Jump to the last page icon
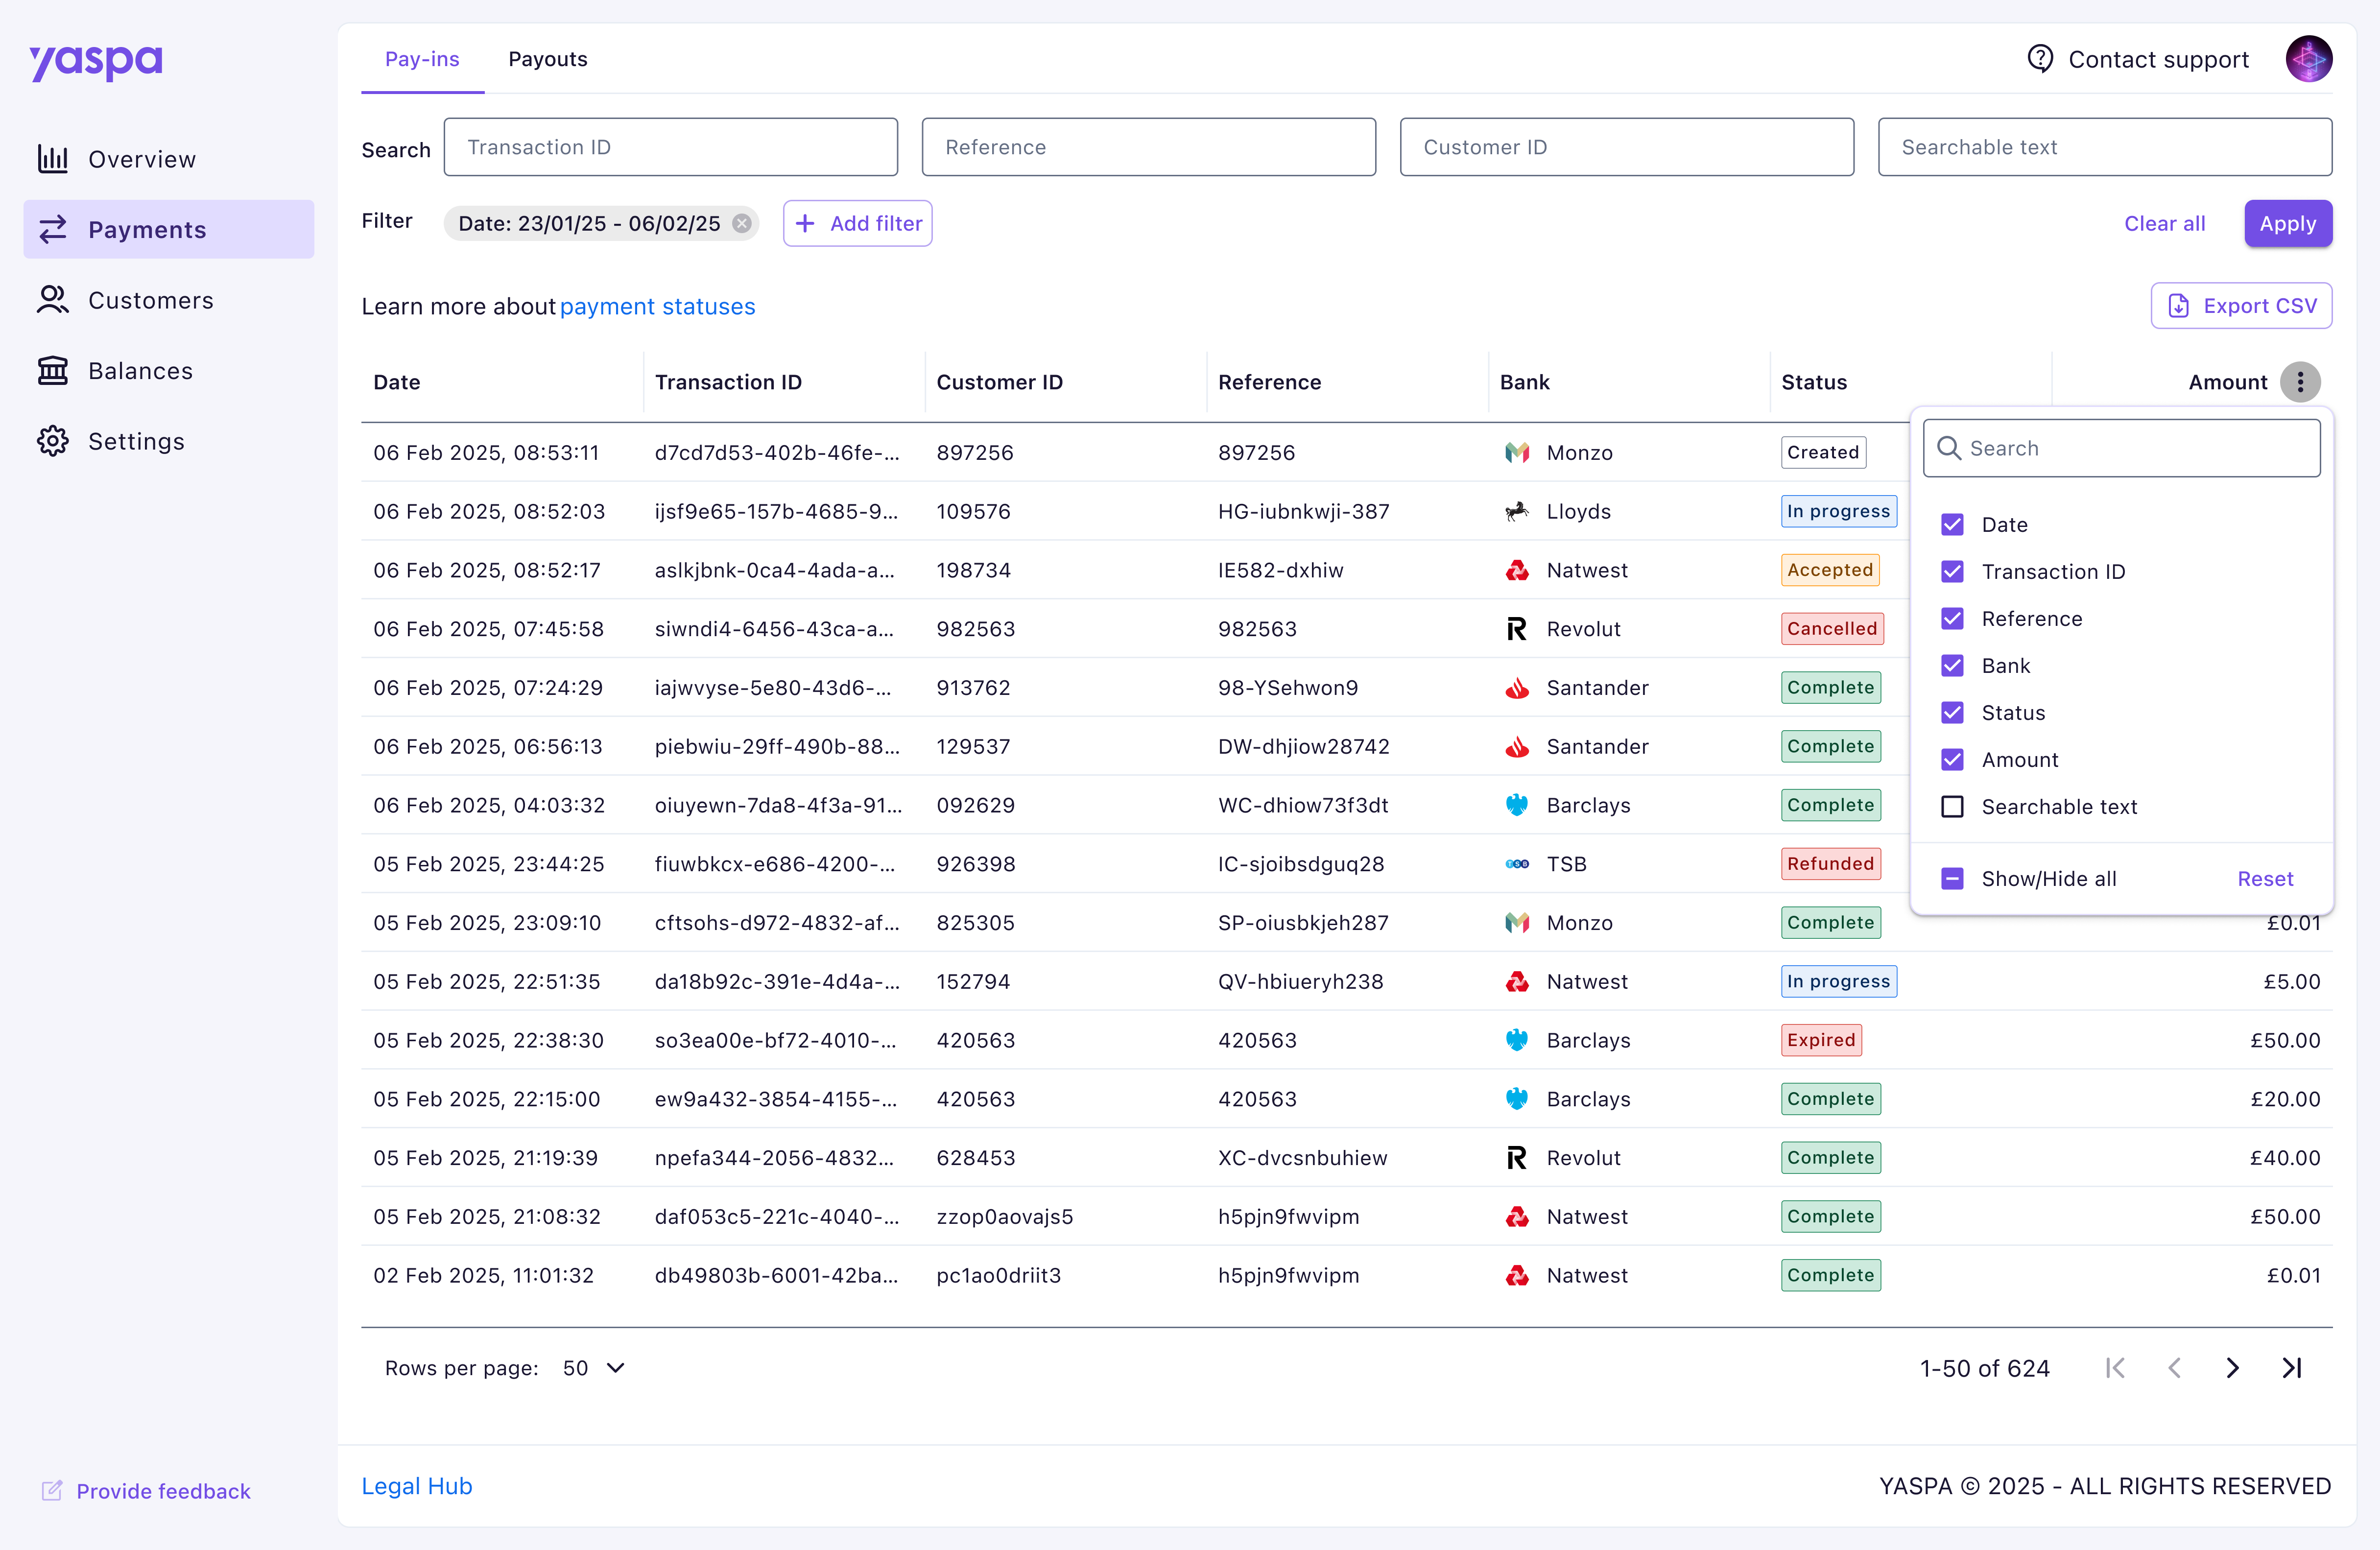This screenshot has width=2380, height=1550. point(2292,1368)
